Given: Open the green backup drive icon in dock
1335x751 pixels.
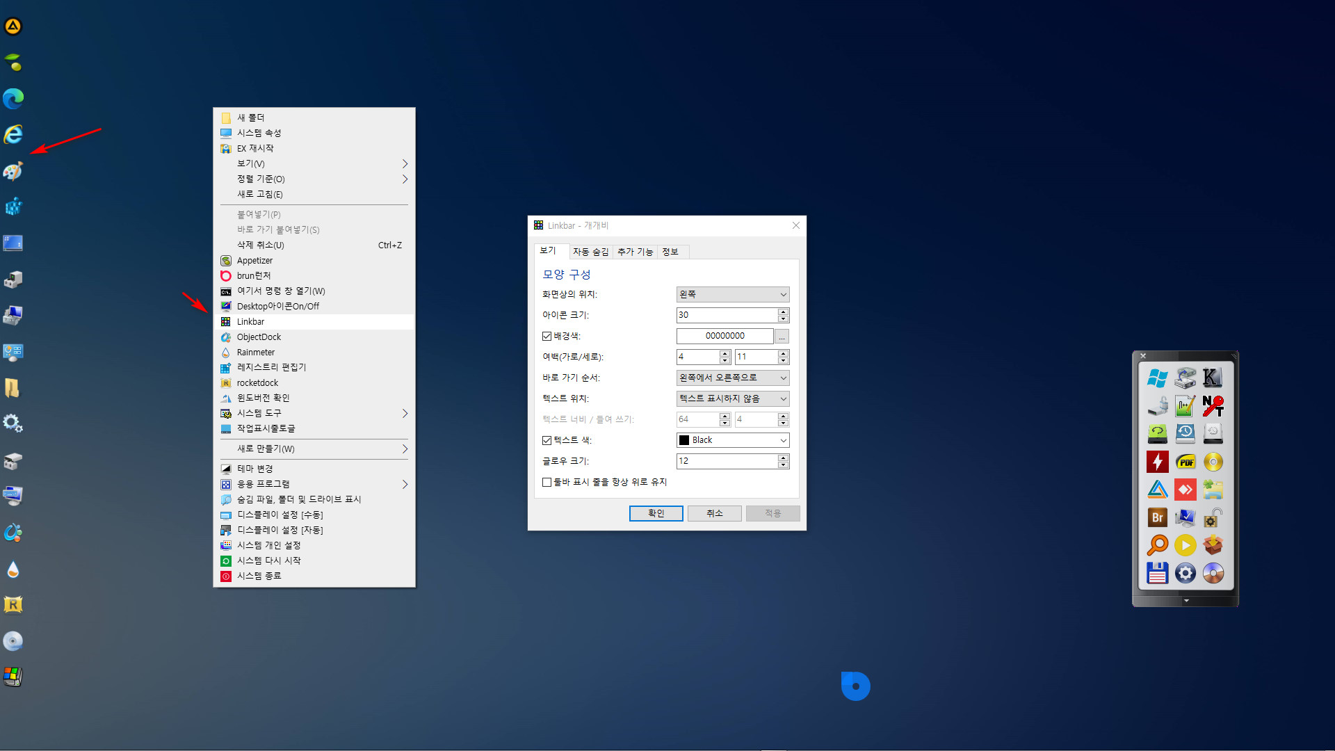Looking at the screenshot, I should [x=1158, y=434].
